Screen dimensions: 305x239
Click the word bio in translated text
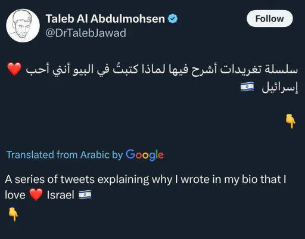pos(249,179)
